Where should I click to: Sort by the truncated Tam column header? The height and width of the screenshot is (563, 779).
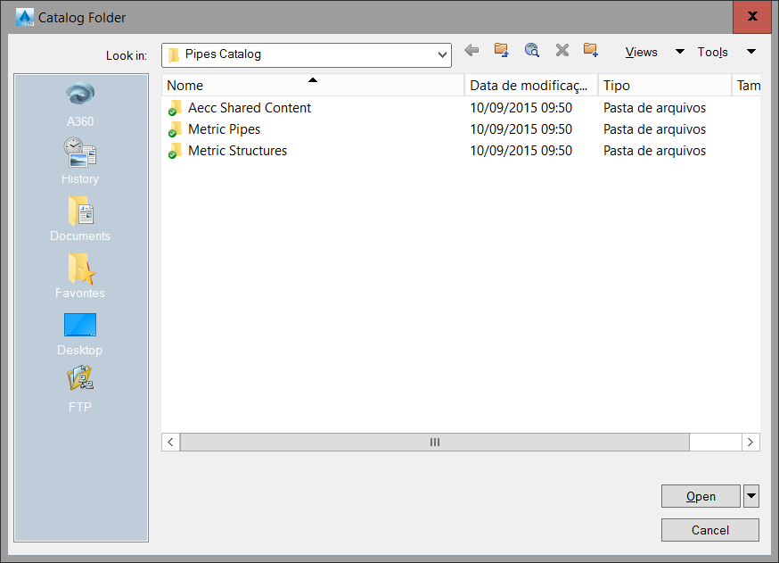click(x=747, y=86)
